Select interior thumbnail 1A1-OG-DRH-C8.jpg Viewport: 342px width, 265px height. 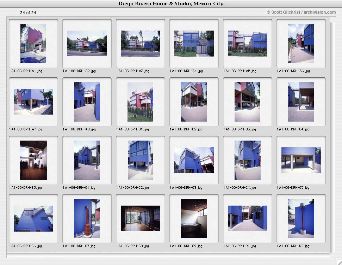click(x=141, y=219)
